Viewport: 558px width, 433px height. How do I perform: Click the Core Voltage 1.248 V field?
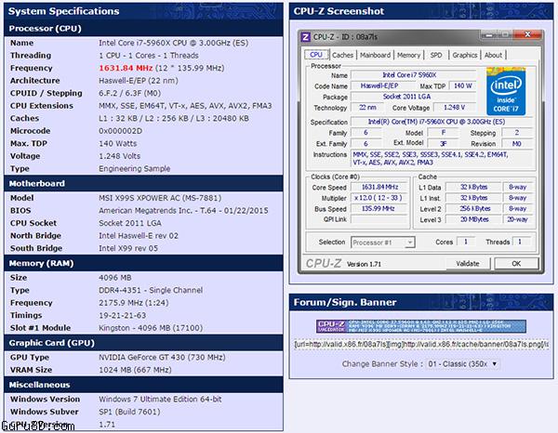click(x=454, y=108)
